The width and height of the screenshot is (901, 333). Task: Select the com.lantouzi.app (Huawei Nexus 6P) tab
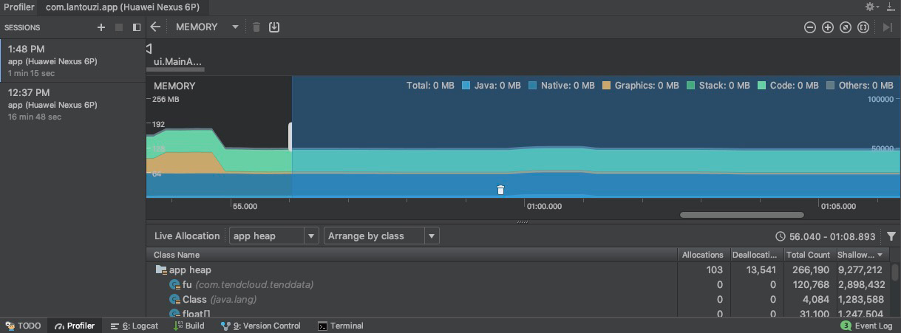[x=123, y=7]
